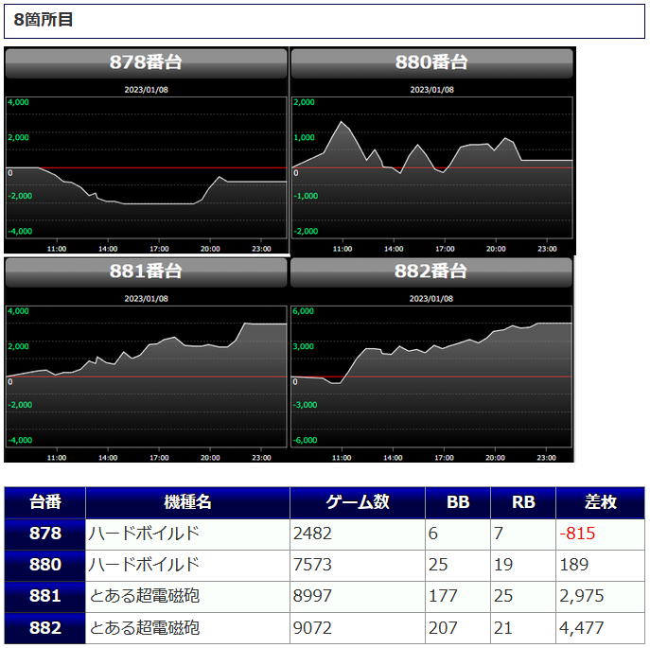Click the 差枚 column header
The image size is (650, 648).
pos(600,502)
